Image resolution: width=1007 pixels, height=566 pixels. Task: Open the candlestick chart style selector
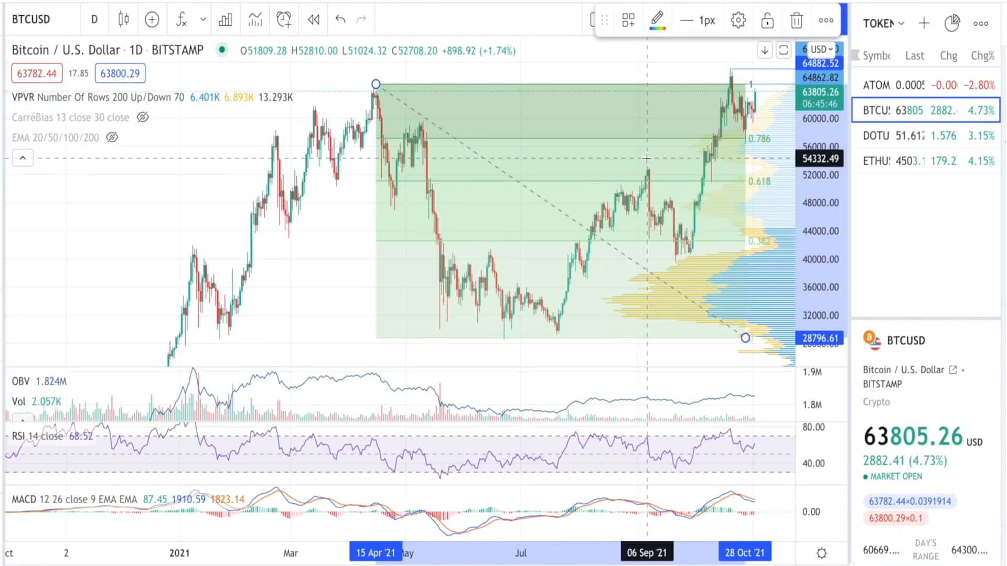pyautogui.click(x=123, y=19)
